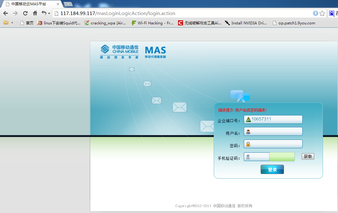
Task: Click the 密码 label
Action: (235, 146)
